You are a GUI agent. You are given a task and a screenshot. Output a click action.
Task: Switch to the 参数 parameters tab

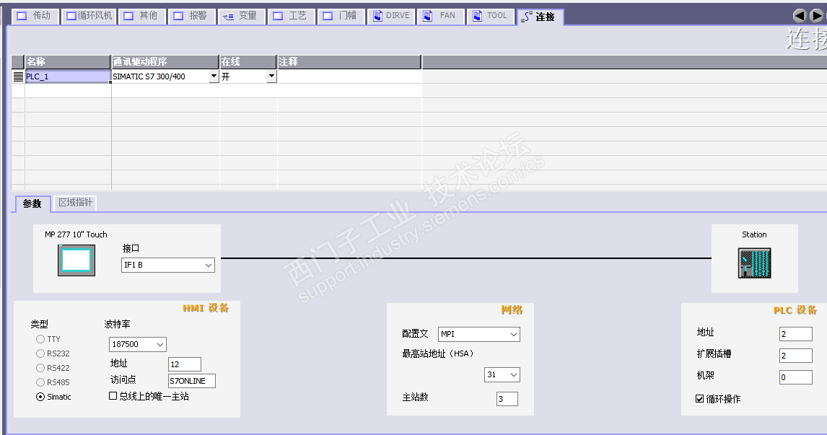pos(32,203)
